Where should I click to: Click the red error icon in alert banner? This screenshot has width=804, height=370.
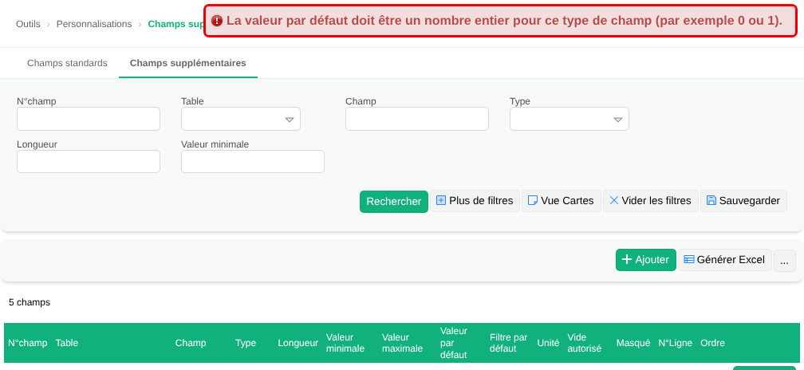tap(217, 21)
